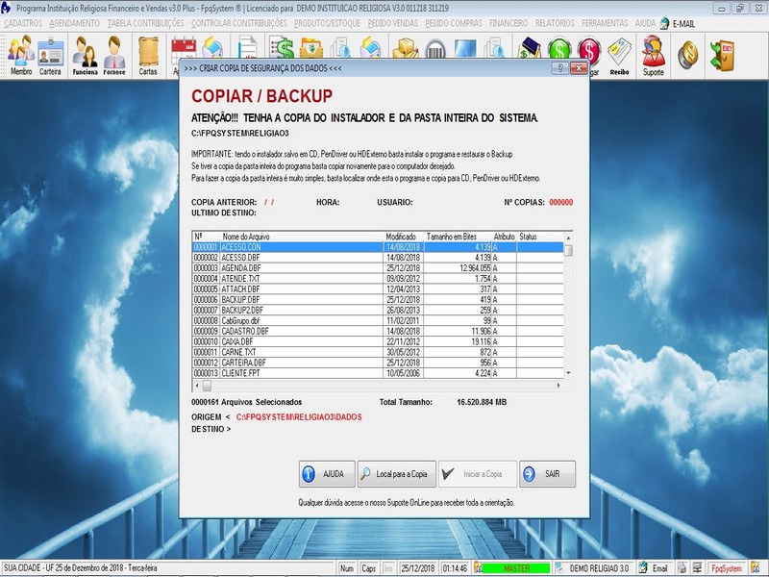Open the AJUDA menu
769x577 pixels.
click(x=645, y=23)
